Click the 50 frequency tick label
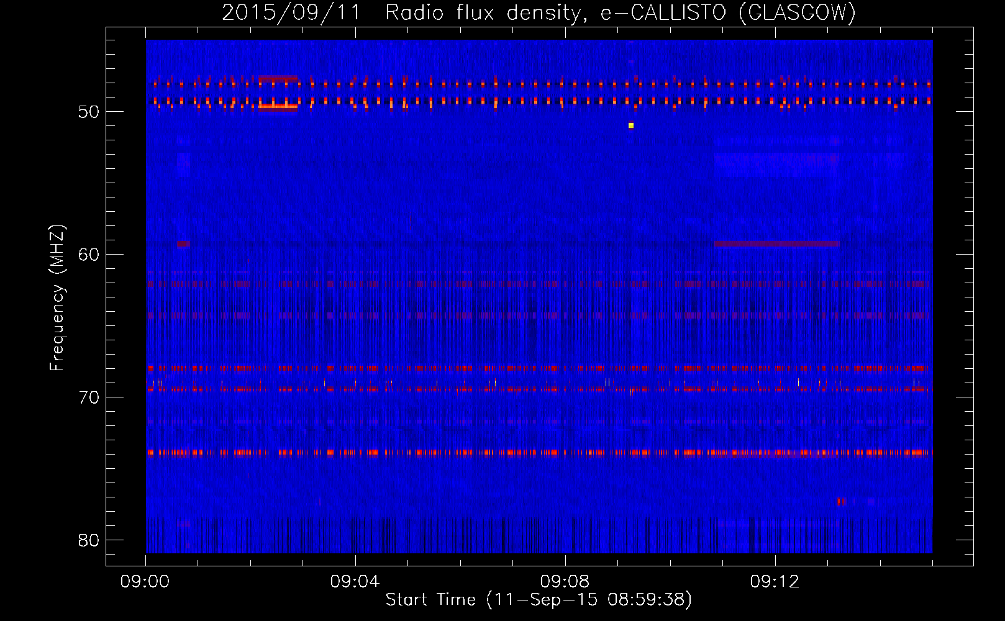 pos(89,112)
